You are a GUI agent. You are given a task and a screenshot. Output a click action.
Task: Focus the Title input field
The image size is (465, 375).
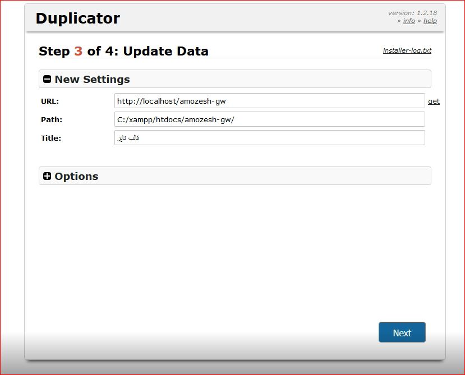pyautogui.click(x=270, y=137)
